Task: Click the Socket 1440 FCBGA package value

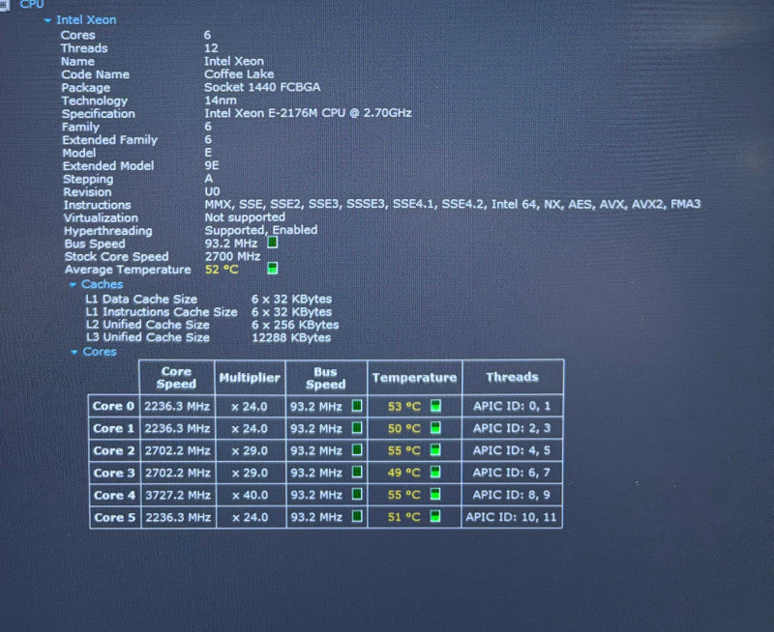Action: (262, 87)
